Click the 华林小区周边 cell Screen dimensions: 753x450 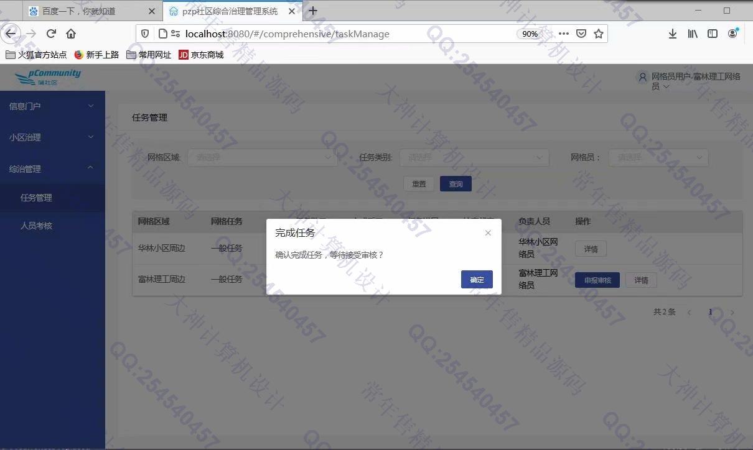click(x=162, y=248)
